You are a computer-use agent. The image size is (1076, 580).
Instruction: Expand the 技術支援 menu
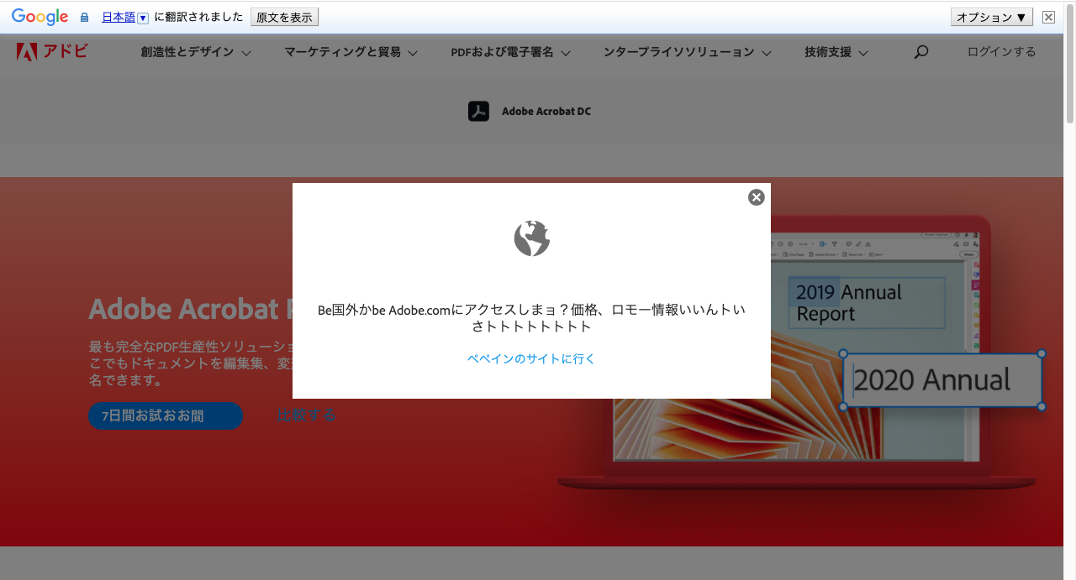836,52
